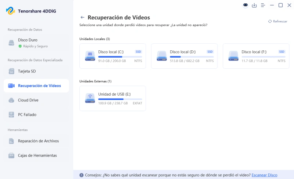
Task: Click '¿La unidad no apareció?' text
Action: 189,25
